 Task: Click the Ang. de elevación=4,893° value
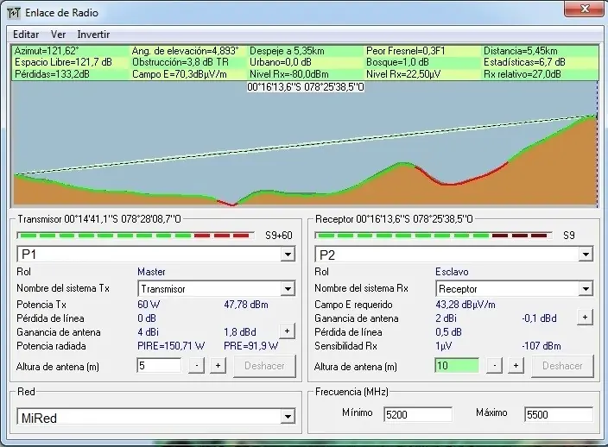pyautogui.click(x=185, y=51)
